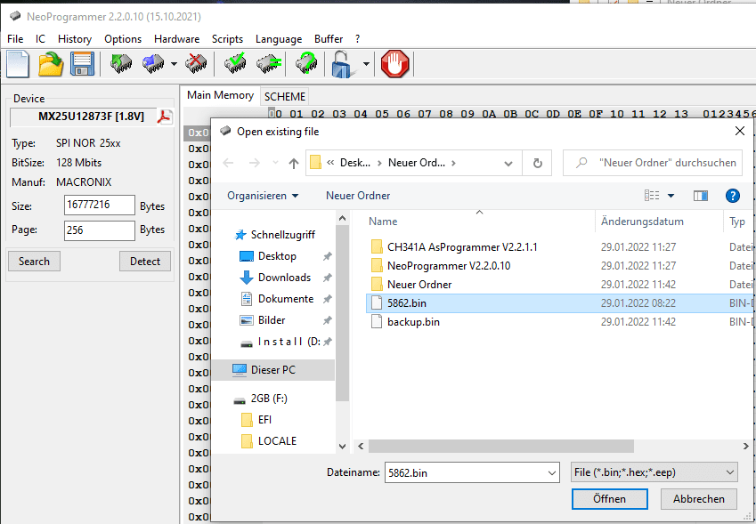Open the IC menu
The height and width of the screenshot is (524, 756).
click(x=40, y=39)
